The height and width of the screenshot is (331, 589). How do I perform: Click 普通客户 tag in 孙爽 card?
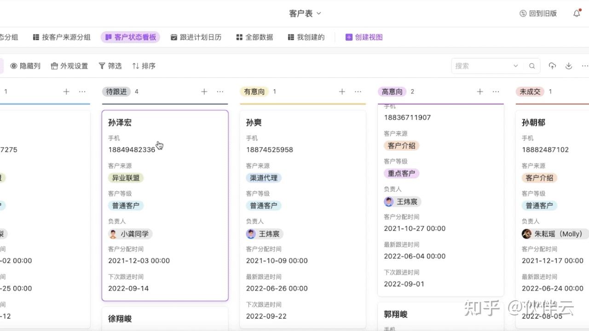pyautogui.click(x=264, y=205)
